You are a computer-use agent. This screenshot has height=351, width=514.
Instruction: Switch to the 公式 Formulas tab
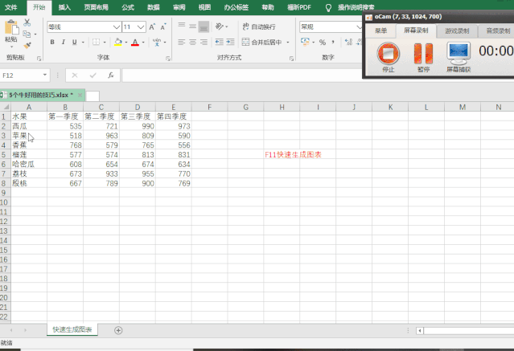coord(128,7)
